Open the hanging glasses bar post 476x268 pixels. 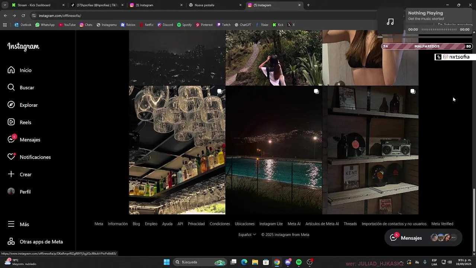177,150
